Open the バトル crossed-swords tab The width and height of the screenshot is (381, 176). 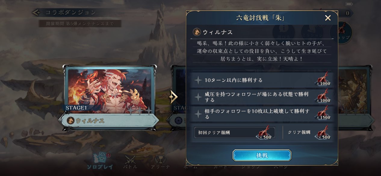point(130,162)
